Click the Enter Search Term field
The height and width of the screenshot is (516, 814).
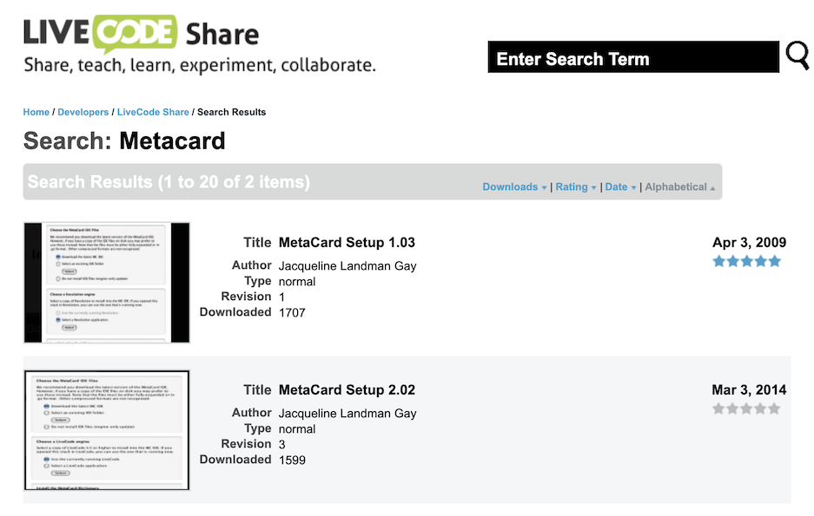633,58
